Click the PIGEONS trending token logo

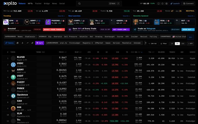[48, 22]
